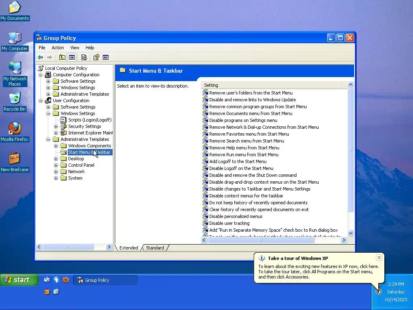
Task: Click the Export List toolbar icon
Action: [x=84, y=57]
